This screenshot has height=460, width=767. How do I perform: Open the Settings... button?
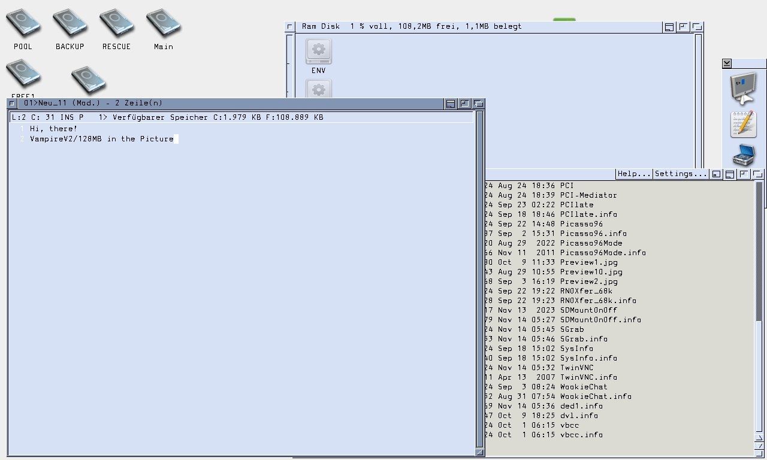[680, 174]
